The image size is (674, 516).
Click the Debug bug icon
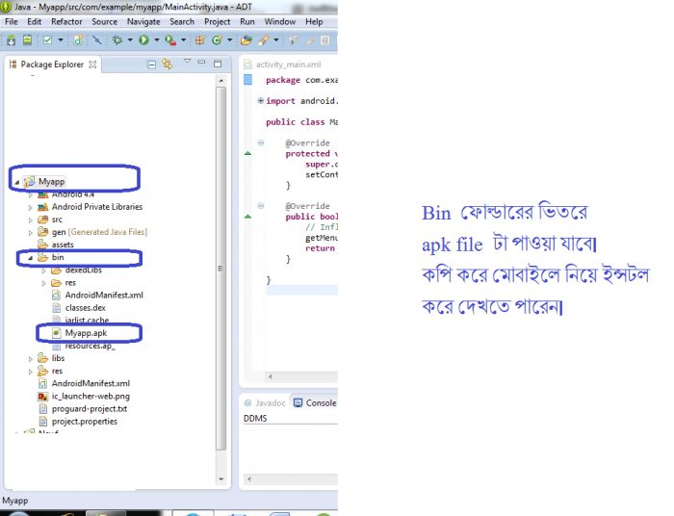(117, 40)
